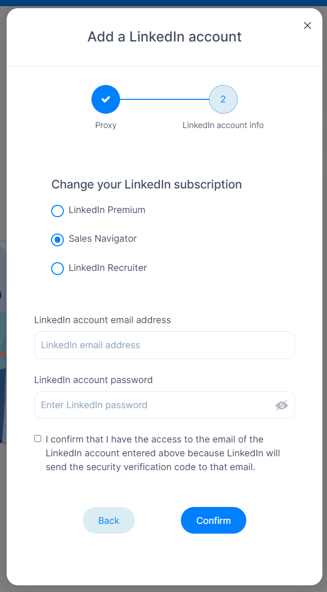Toggle password visibility eye icon

click(x=282, y=405)
